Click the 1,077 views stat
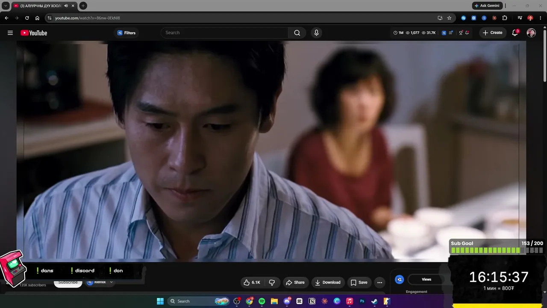Viewport: 547px width, 308px height. point(412,33)
